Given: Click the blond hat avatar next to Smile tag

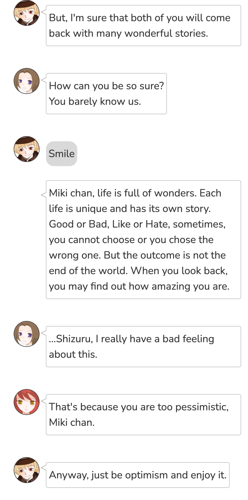Looking at the screenshot, I should (26, 149).
